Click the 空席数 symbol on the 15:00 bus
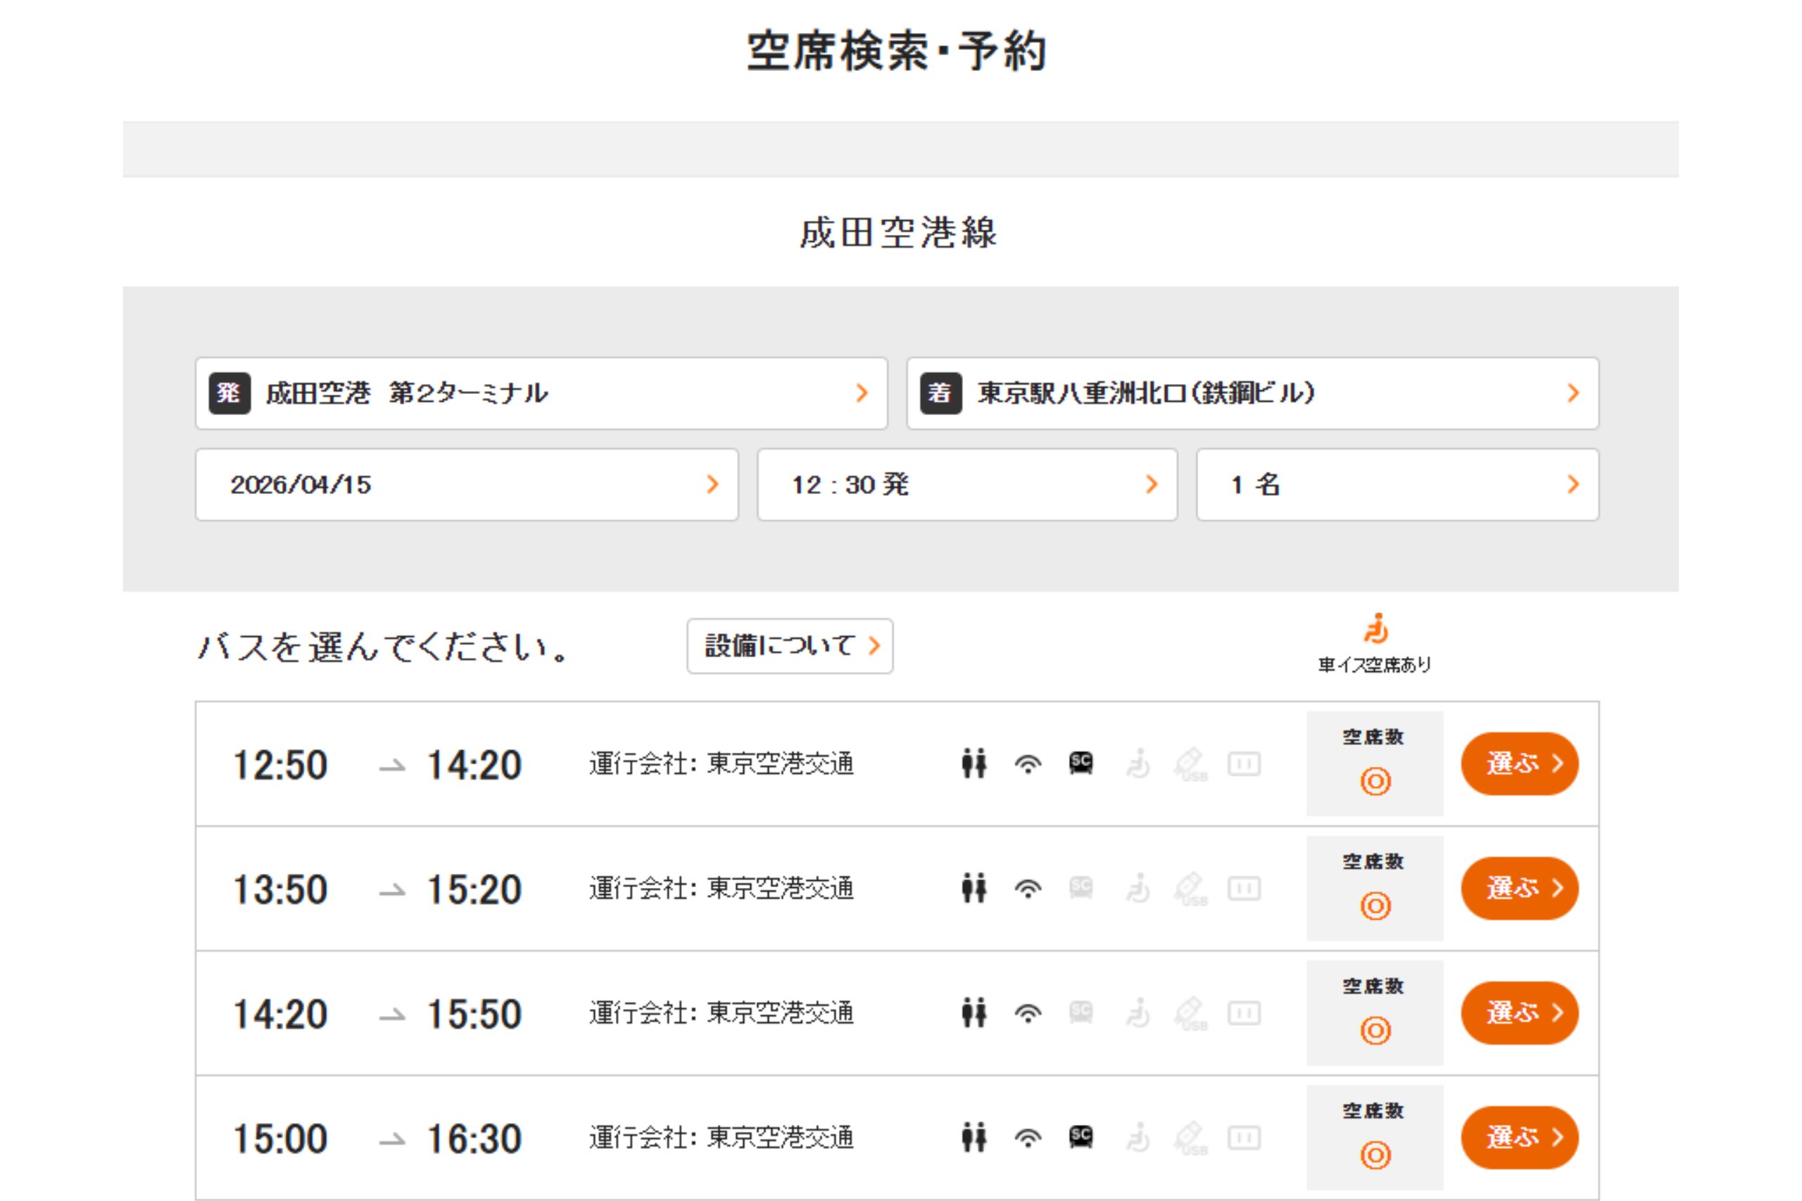The height and width of the screenshot is (1201, 1802). click(x=1376, y=1155)
